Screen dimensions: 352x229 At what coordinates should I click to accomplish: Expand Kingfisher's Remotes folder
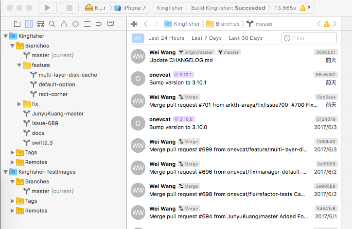pyautogui.click(x=12, y=162)
